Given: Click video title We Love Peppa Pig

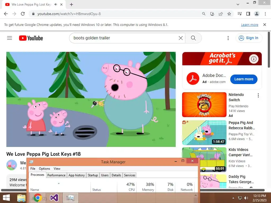Looking at the screenshot, I should (44, 154).
